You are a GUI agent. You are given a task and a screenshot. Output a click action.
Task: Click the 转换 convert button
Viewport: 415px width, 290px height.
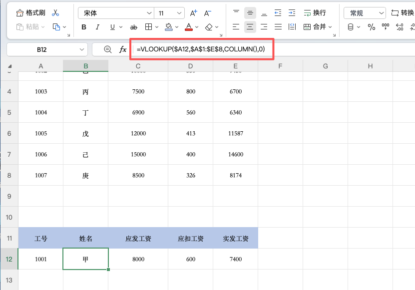[x=403, y=12]
